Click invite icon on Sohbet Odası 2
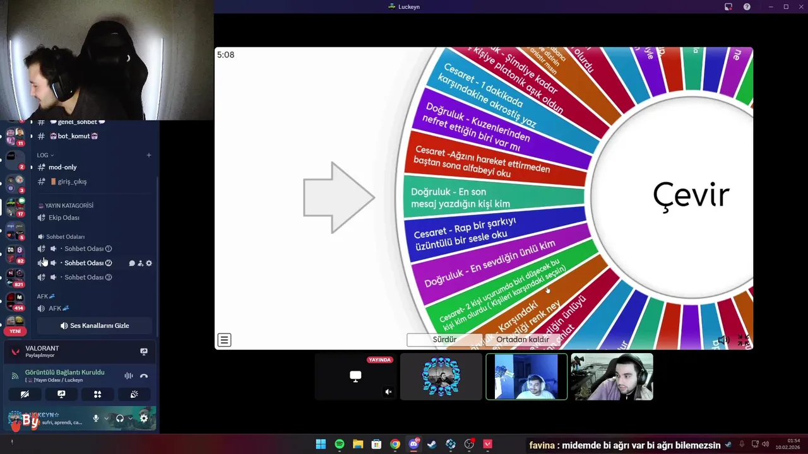 pos(140,263)
